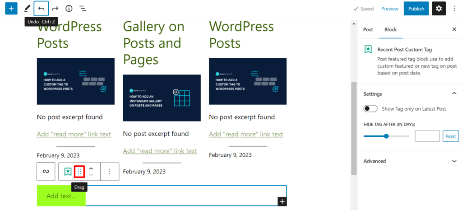Viewport: 462px width, 210px height.
Task: Click the first column No post excerpt text
Action: point(69,117)
